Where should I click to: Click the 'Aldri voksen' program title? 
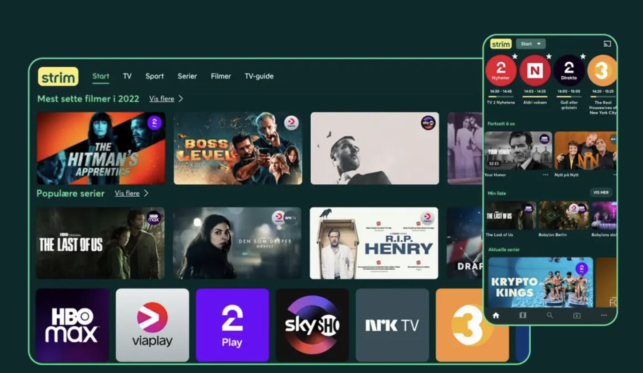pyautogui.click(x=535, y=103)
